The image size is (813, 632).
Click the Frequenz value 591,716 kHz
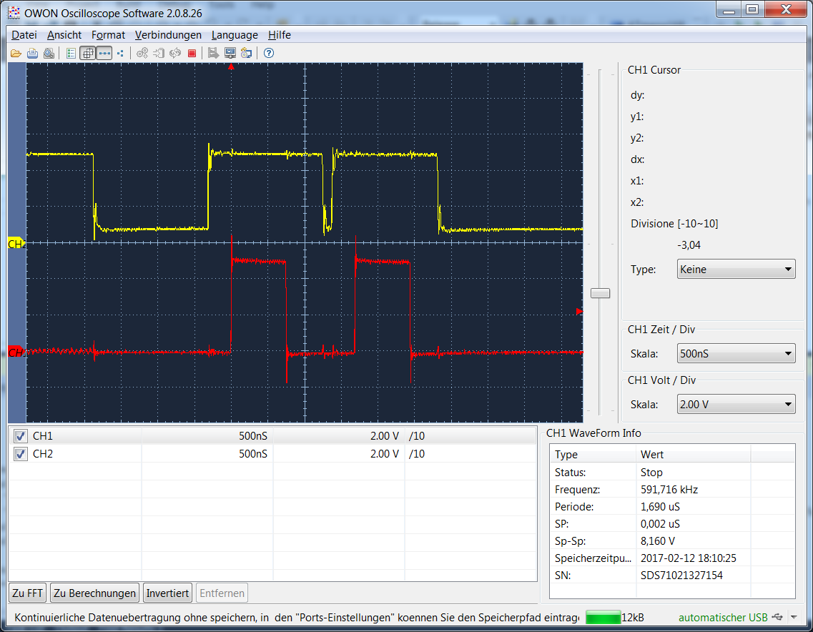pos(669,490)
